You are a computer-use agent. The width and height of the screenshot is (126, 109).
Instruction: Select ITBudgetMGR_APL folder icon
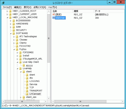point(20,59)
